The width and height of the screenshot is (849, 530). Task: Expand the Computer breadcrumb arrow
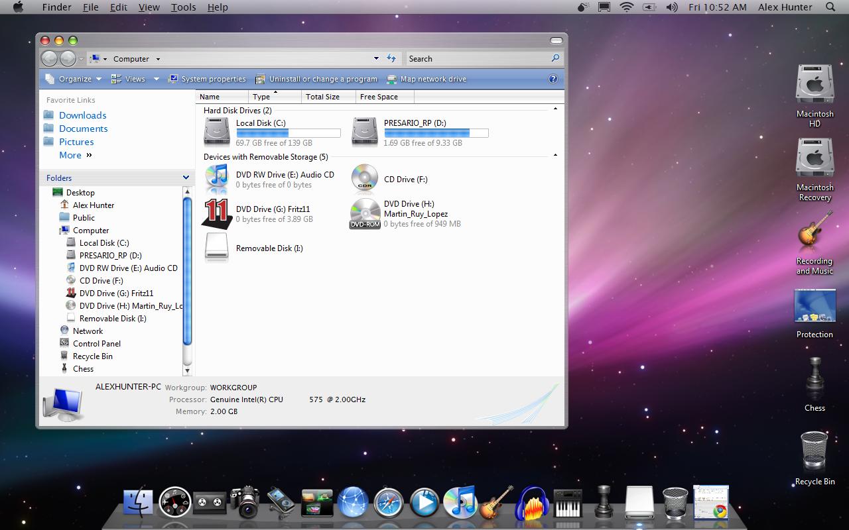(x=158, y=59)
